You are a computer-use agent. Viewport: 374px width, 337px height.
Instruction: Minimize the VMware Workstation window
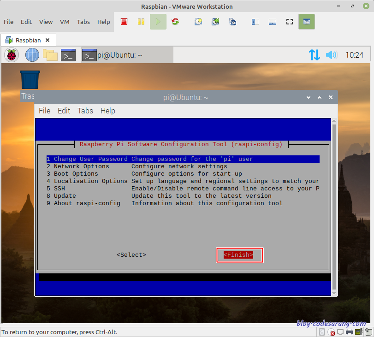tap(338, 6)
